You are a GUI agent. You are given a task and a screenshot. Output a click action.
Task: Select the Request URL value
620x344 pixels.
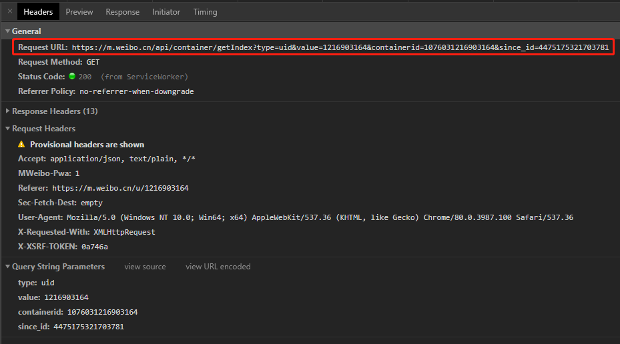tap(340, 47)
